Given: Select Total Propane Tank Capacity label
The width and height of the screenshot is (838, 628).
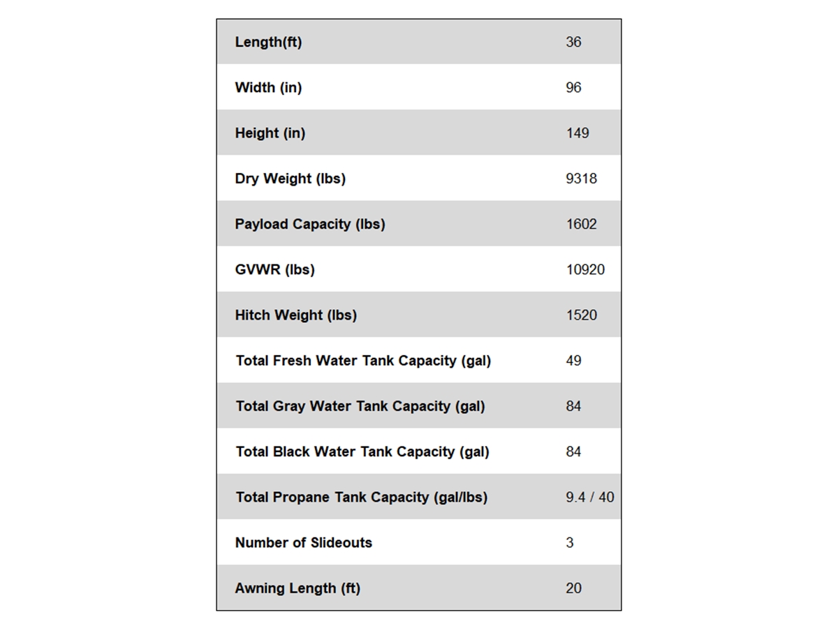Looking at the screenshot, I should 361,498.
